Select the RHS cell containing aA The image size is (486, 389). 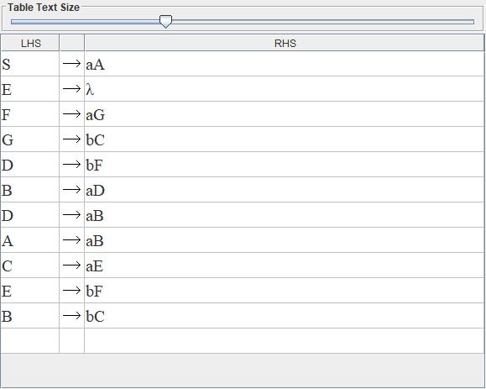tap(285, 64)
